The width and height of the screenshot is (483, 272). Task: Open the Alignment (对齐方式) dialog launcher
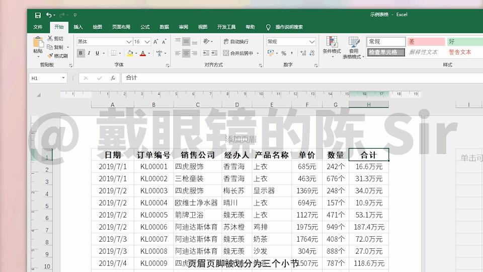[261, 65]
